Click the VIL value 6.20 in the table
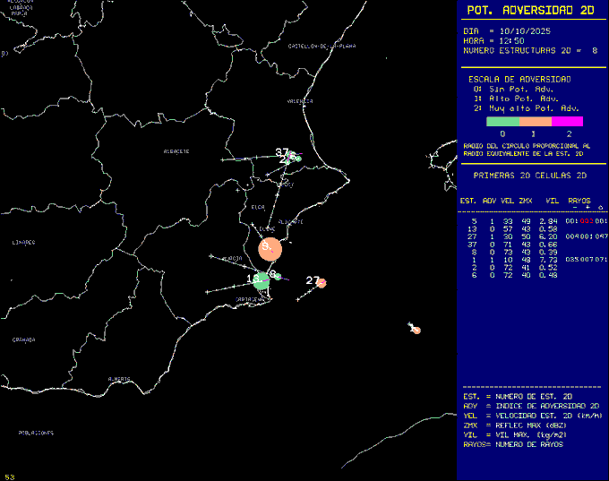Viewport: 609px width, 481px height. [548, 236]
